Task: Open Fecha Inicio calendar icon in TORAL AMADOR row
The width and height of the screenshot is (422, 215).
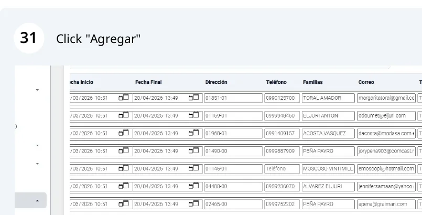Action: 124,98
